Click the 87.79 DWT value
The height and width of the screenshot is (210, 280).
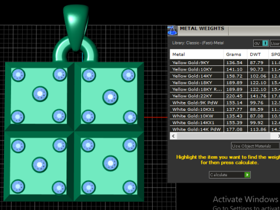coord(257,62)
